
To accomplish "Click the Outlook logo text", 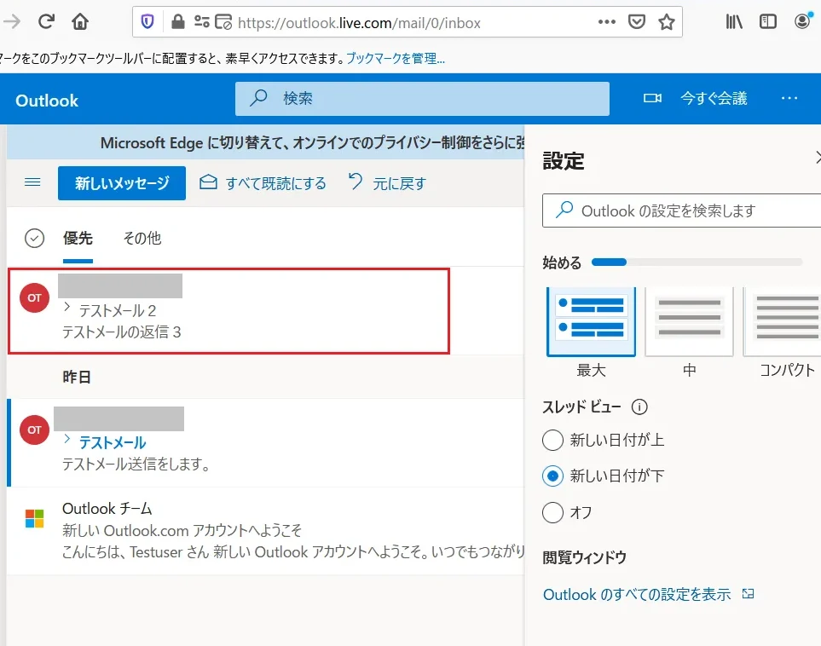I will pos(47,101).
